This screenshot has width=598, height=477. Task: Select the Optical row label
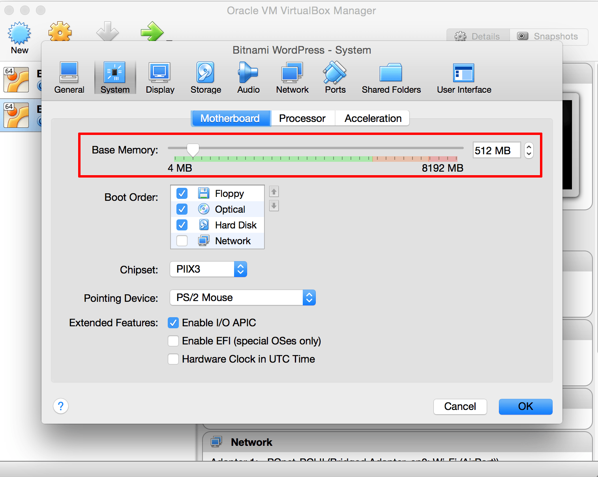click(x=230, y=209)
